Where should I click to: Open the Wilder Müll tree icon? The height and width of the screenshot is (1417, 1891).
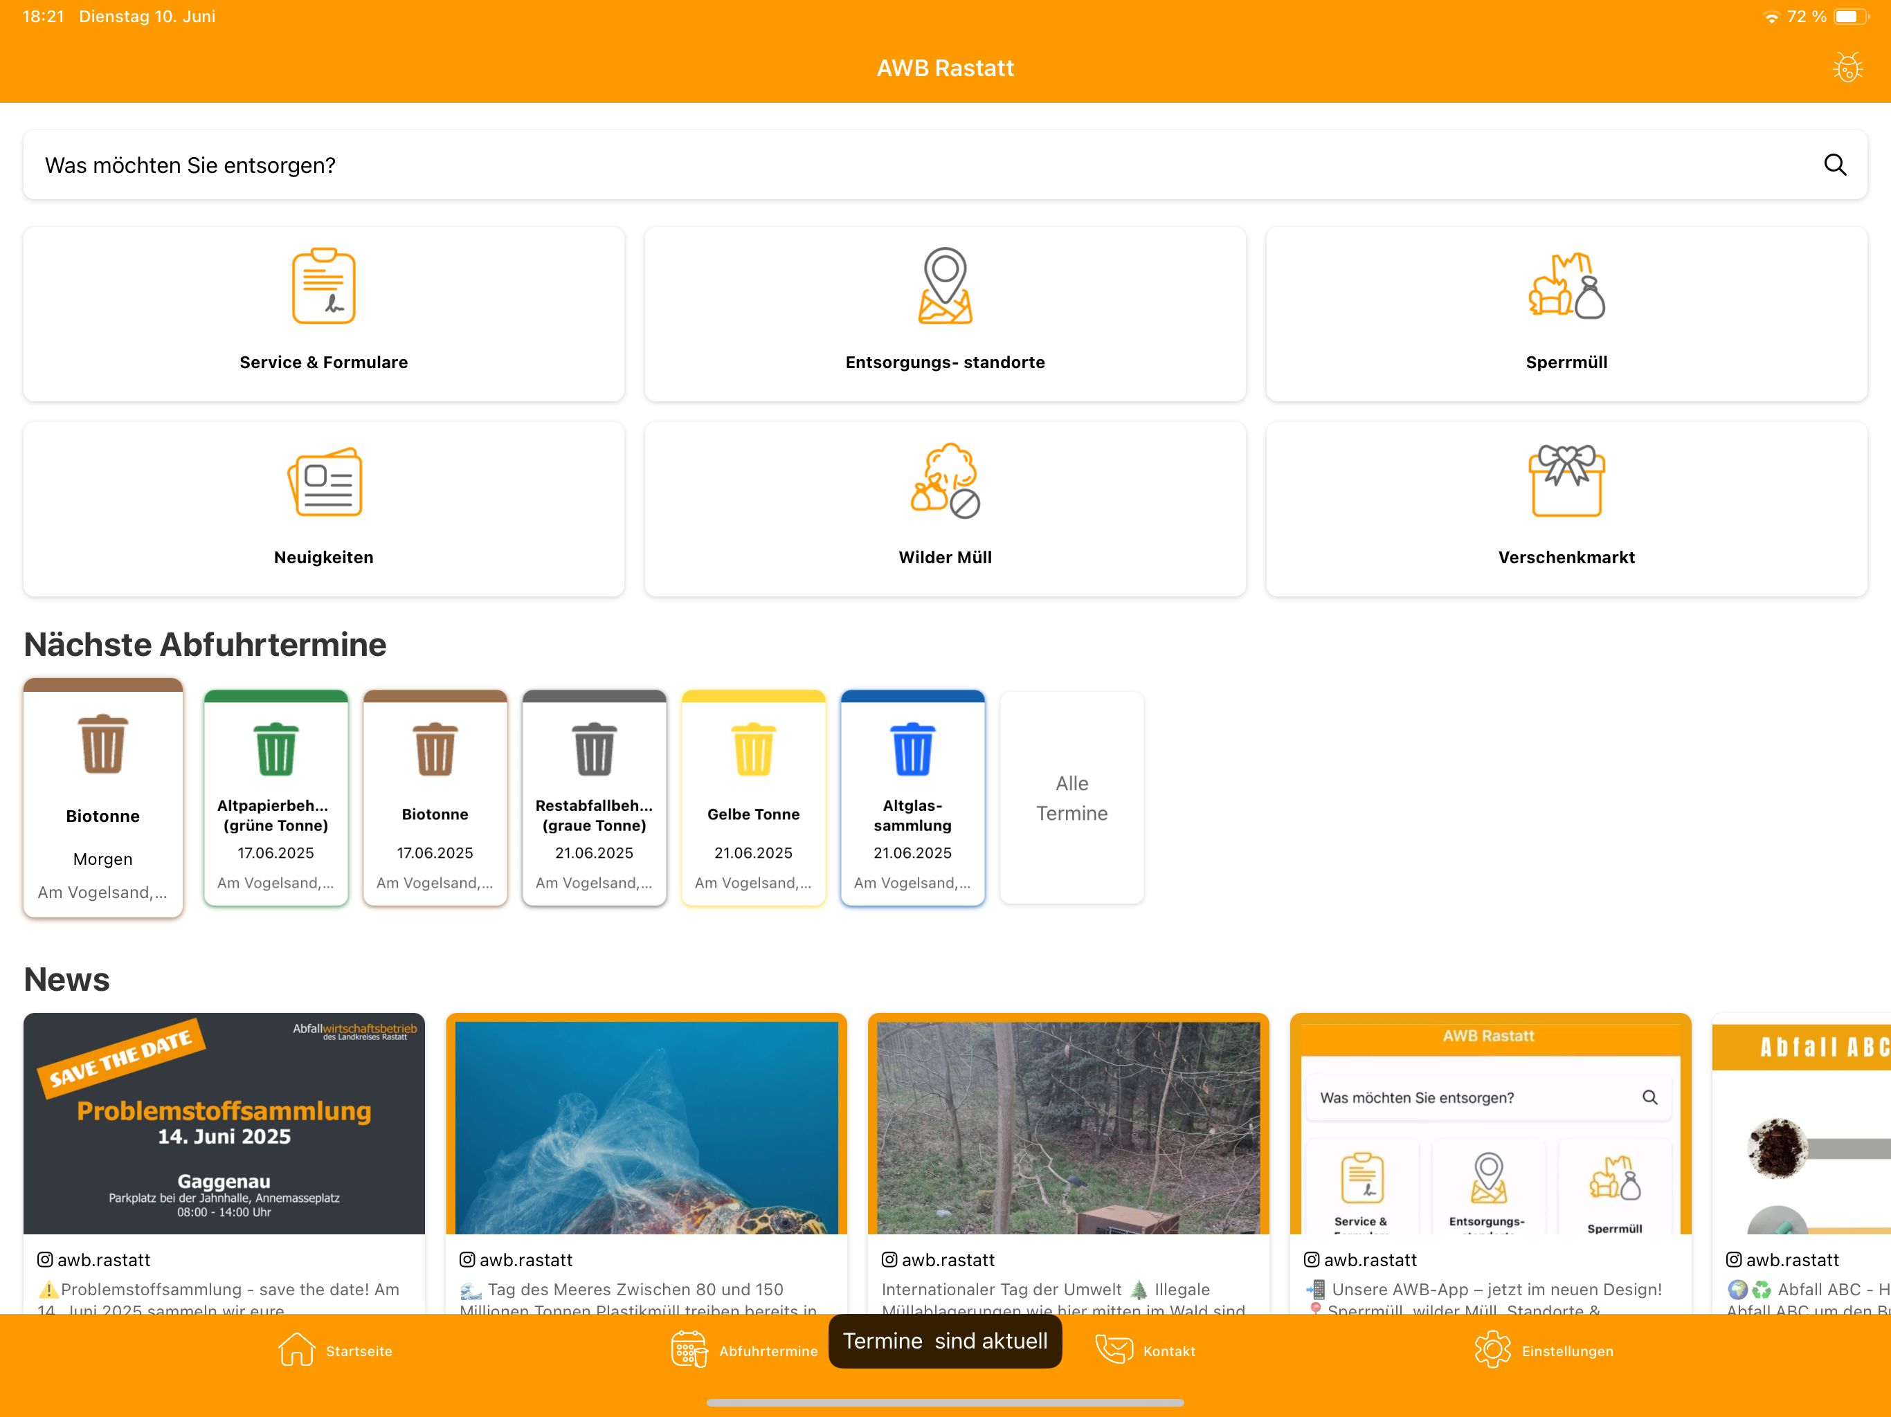[945, 480]
